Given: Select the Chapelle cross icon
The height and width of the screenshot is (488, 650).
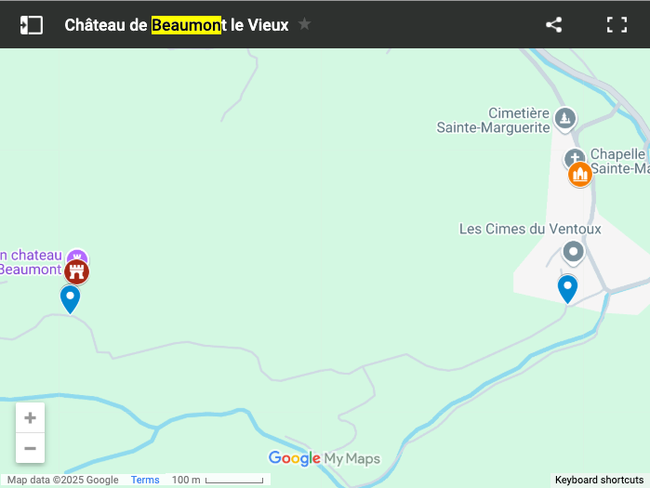Looking at the screenshot, I should [574, 157].
